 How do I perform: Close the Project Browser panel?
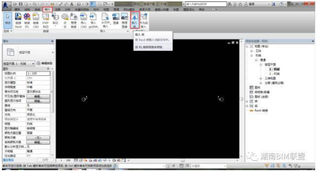coord(313,41)
